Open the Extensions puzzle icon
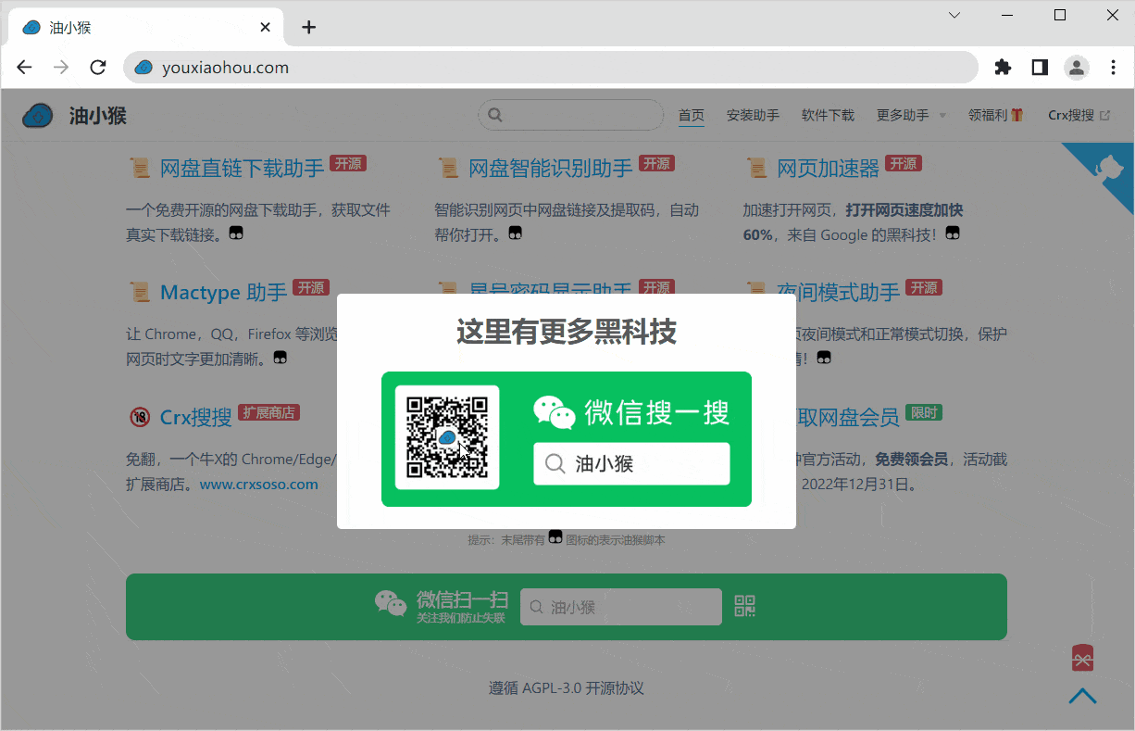Viewport: 1135px width, 731px height. coord(1003,68)
